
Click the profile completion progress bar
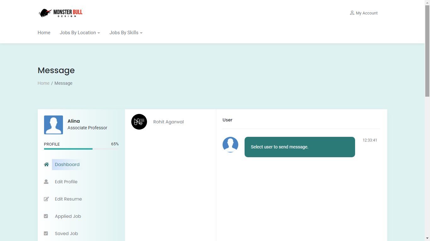[x=81, y=149]
